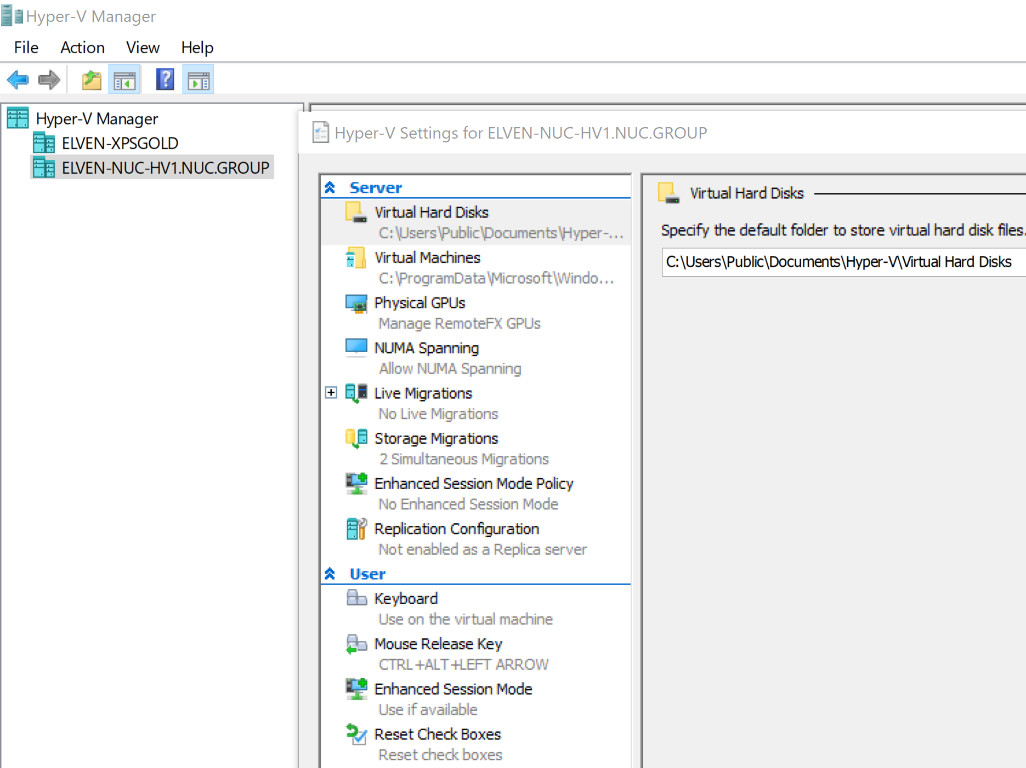1026x768 pixels.
Task: Collapse the Server section
Action: (330, 187)
